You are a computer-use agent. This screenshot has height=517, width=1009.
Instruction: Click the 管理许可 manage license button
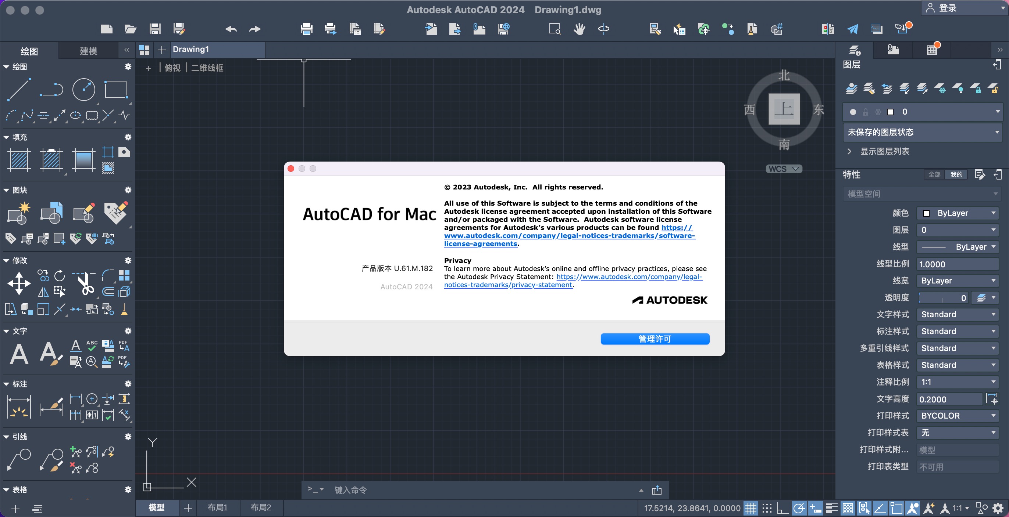click(655, 339)
